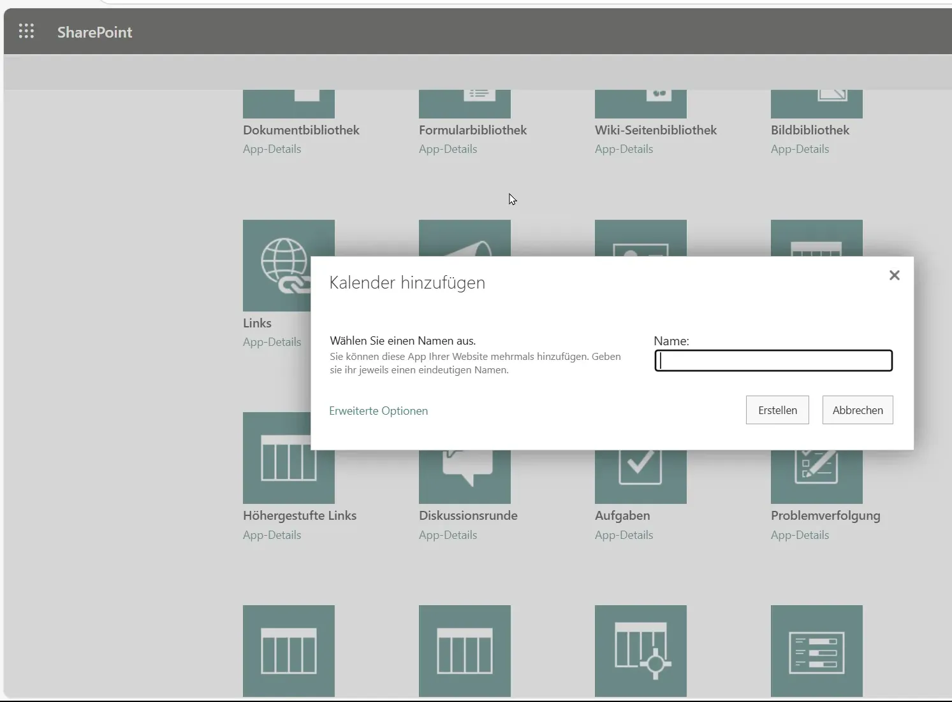Click the Abbrechen button
952x702 pixels.
(x=858, y=410)
